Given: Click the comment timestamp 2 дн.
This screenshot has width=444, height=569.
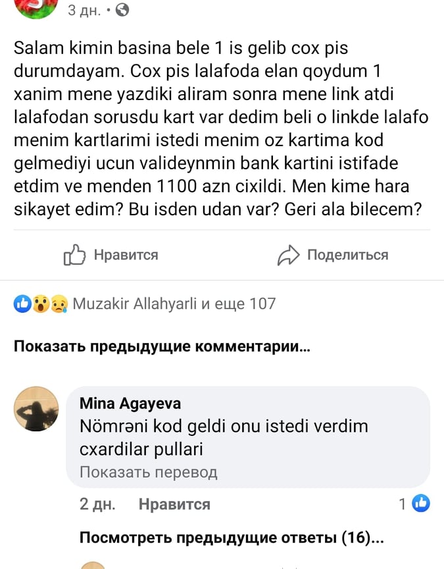Looking at the screenshot, I should click(97, 505).
